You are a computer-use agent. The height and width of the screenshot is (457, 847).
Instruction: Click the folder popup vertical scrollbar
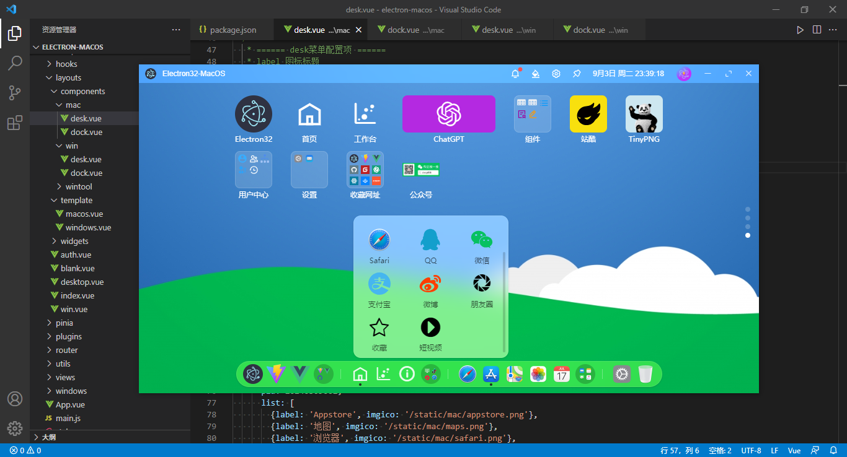pos(504,302)
